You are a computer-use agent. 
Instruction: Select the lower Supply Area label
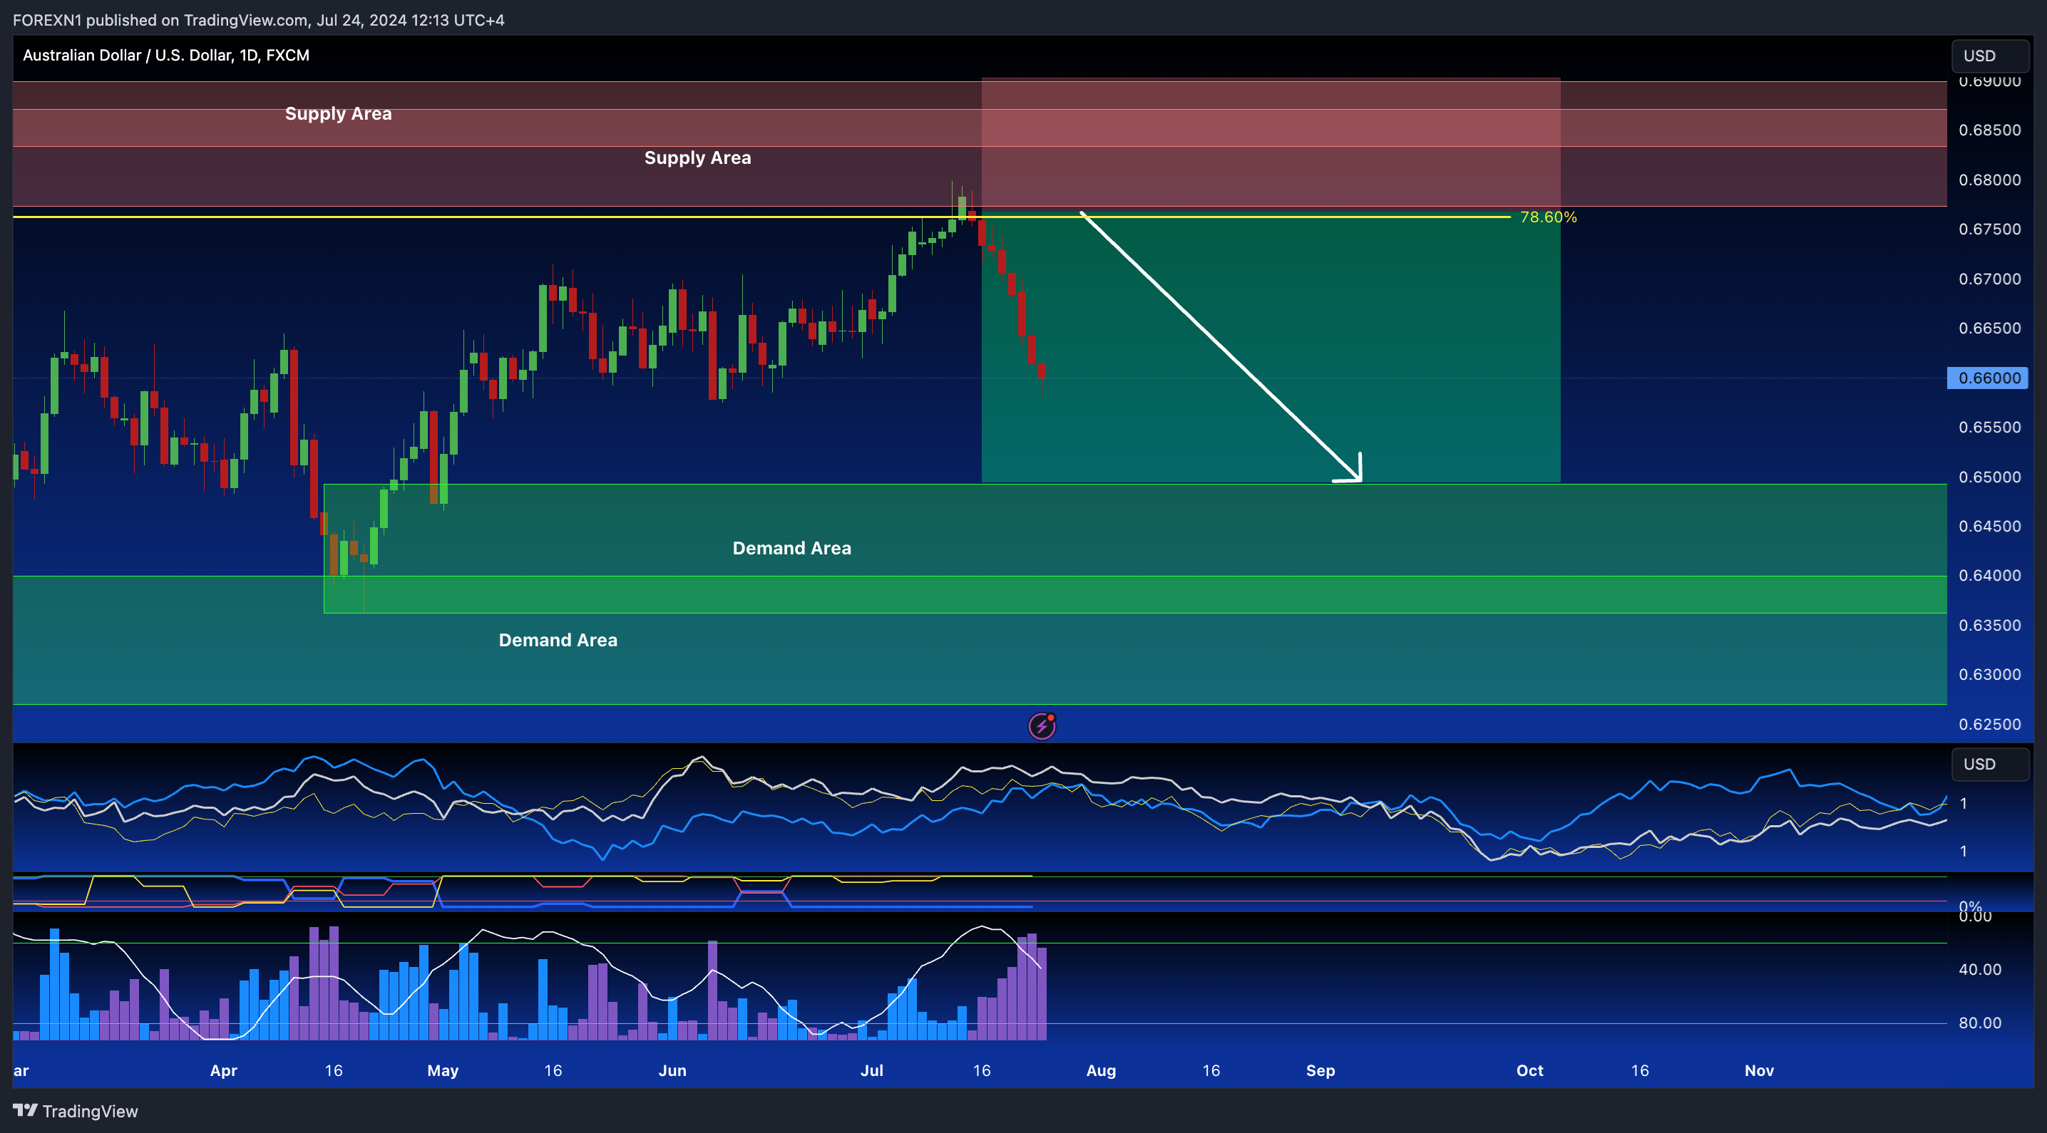(x=698, y=158)
